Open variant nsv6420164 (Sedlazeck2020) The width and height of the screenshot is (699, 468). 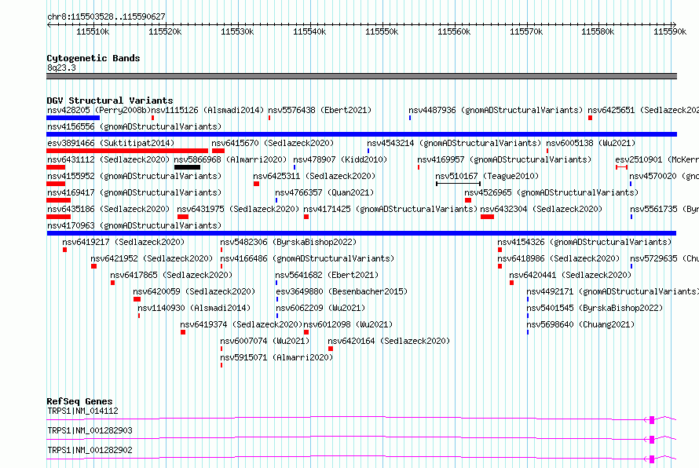coord(389,341)
